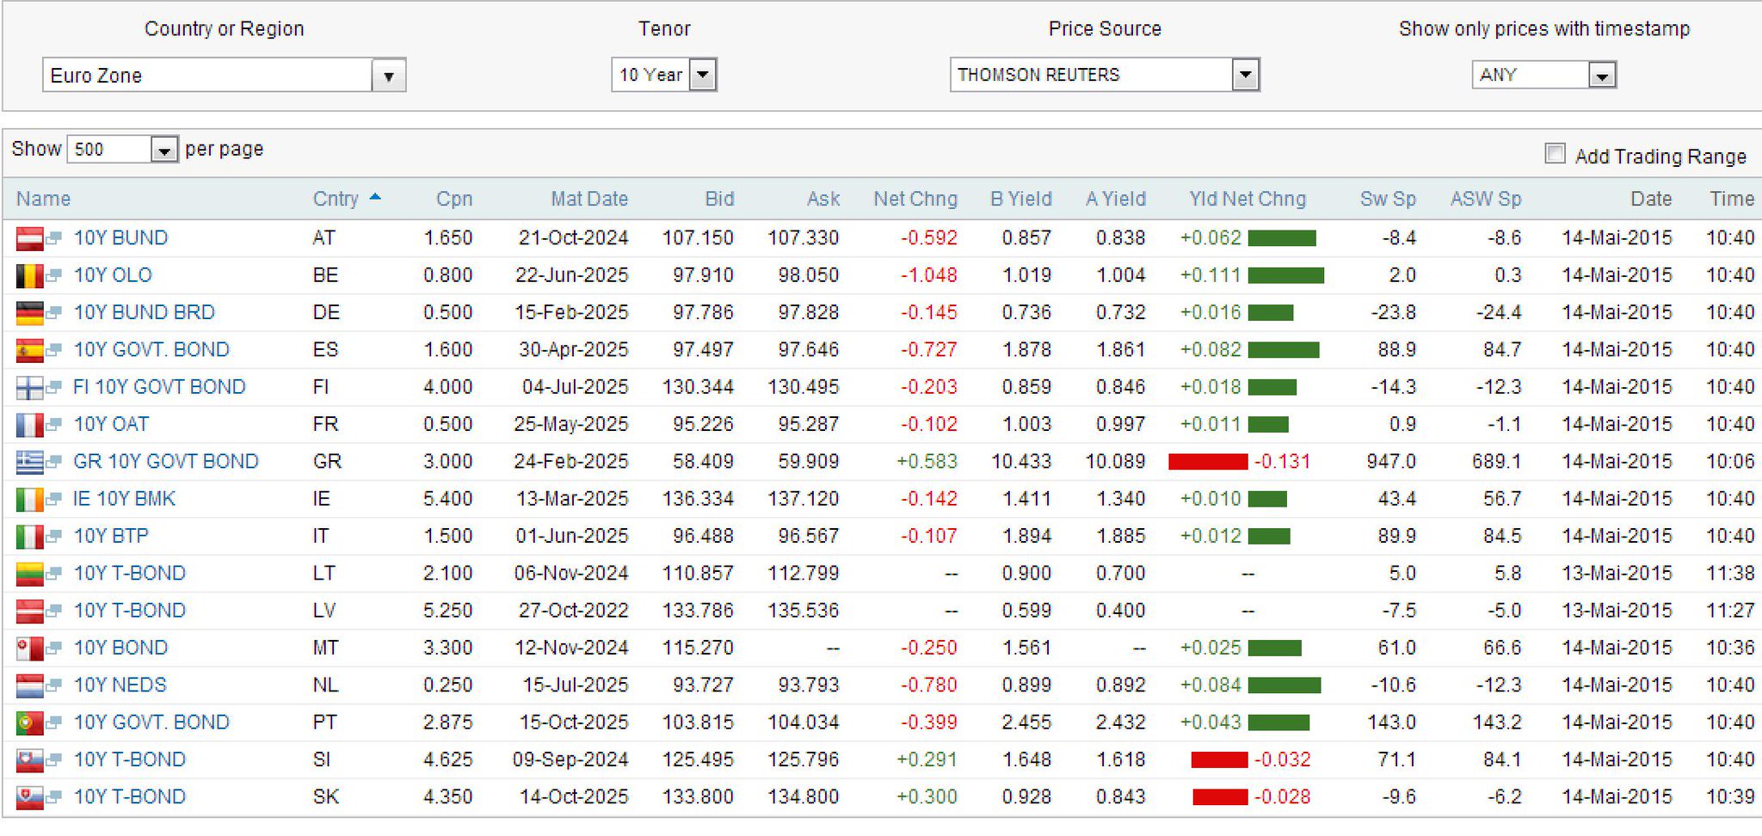Click the 947.0 swap spread value

[x=1391, y=462]
